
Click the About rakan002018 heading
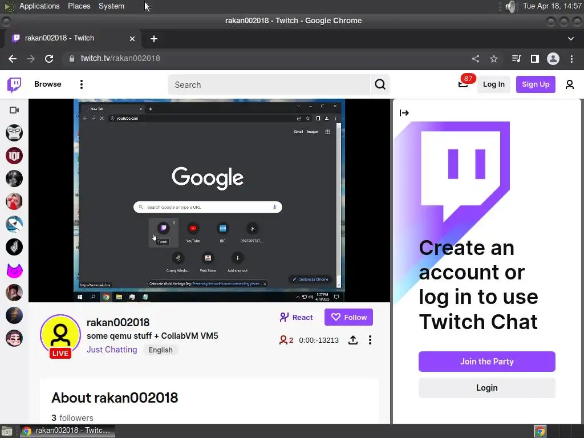point(115,398)
